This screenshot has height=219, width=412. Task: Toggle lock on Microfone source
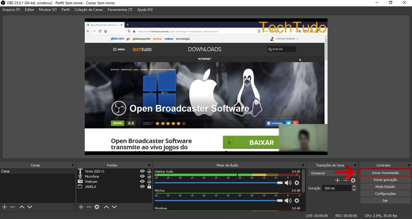coord(149,176)
